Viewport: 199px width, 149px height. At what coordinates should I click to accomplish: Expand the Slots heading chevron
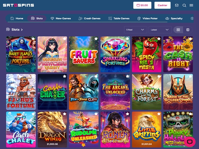coord(22,30)
